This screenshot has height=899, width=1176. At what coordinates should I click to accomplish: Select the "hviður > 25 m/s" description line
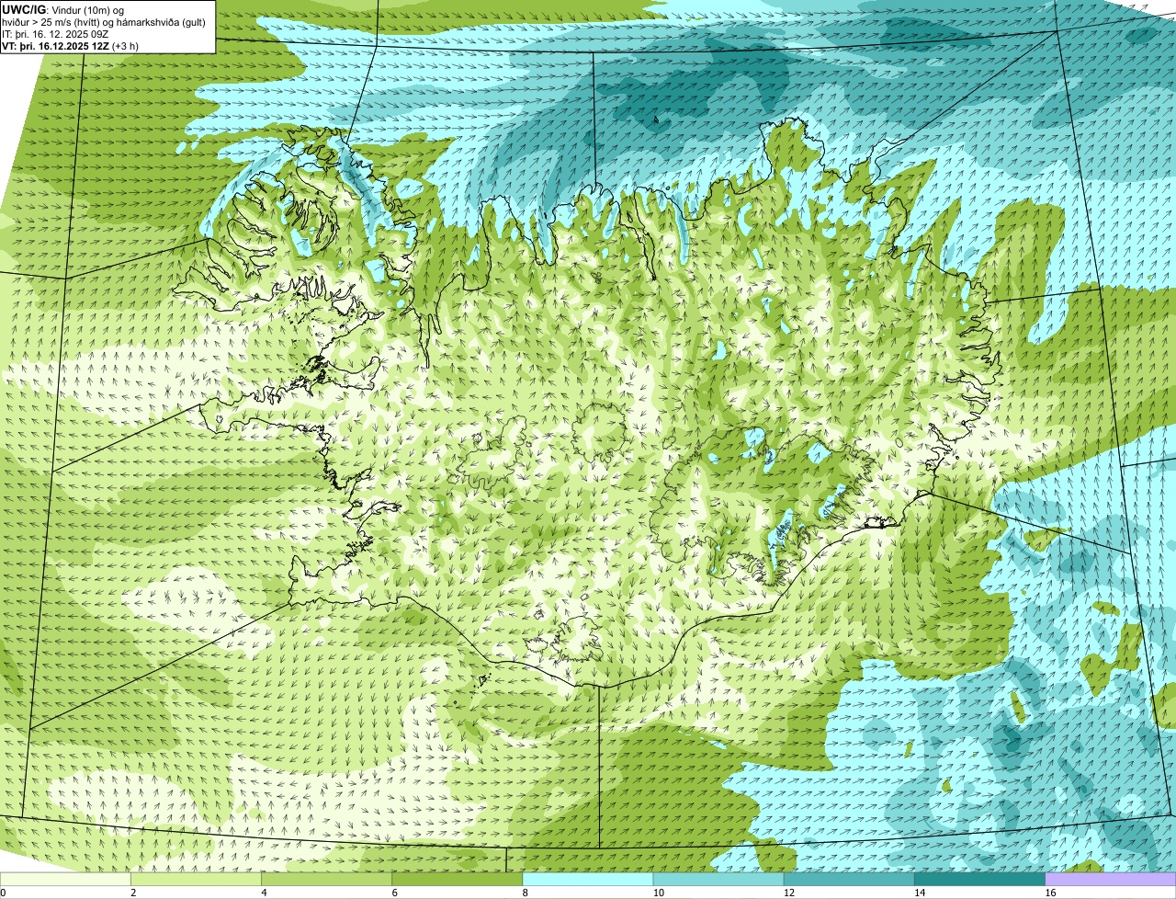(x=104, y=22)
